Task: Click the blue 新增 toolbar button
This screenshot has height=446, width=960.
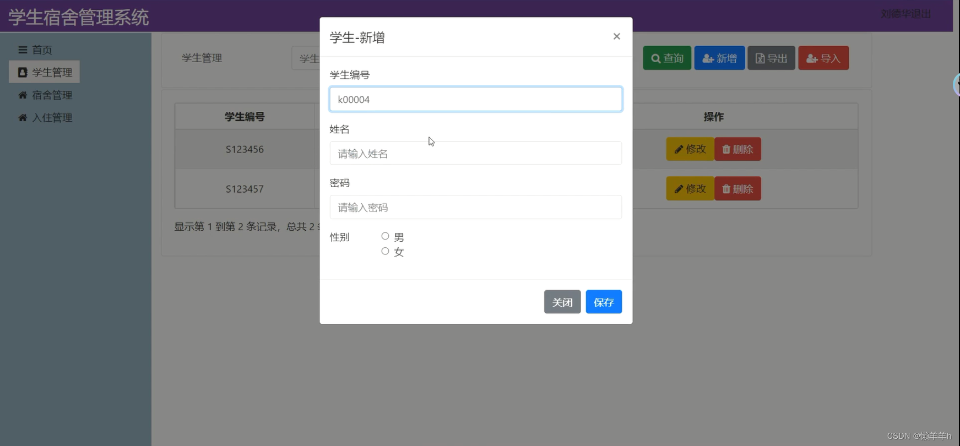Action: [x=719, y=58]
